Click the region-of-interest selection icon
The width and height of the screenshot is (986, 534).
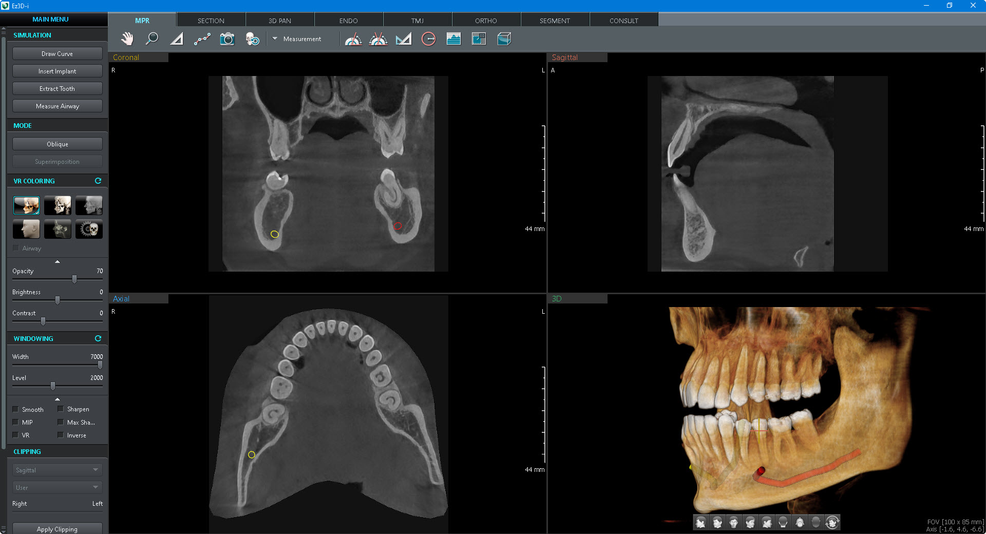(479, 39)
